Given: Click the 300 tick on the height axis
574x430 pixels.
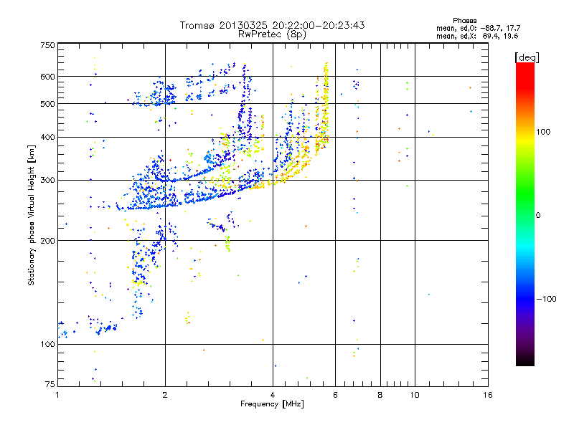Looking at the screenshot, I should click(47, 180).
